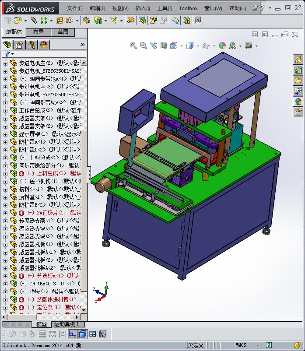This screenshot has width=305, height=351.
Task: Open the ConfigurationManager tab icon
Action: tap(32, 45)
